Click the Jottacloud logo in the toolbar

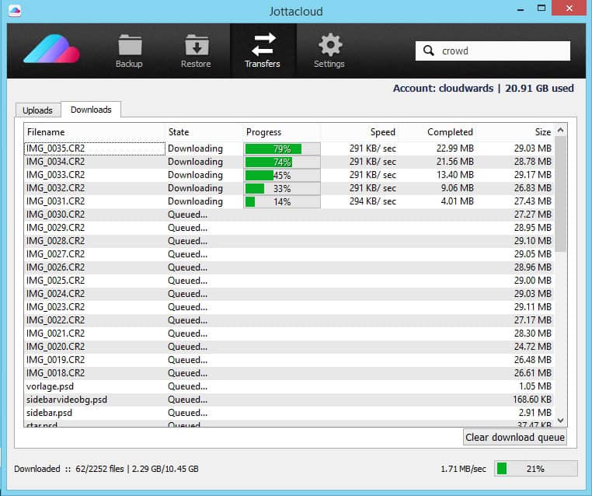tap(52, 49)
